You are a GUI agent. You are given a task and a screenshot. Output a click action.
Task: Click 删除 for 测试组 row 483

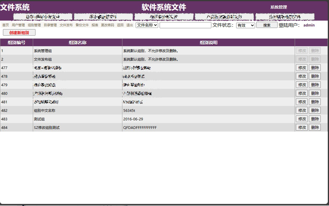click(x=315, y=119)
